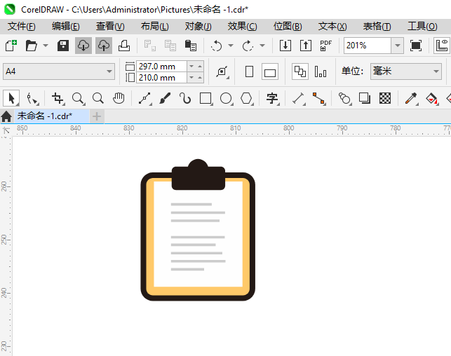The image size is (451, 356).
Task: Open the 位图(B) menu
Action: pos(288,27)
